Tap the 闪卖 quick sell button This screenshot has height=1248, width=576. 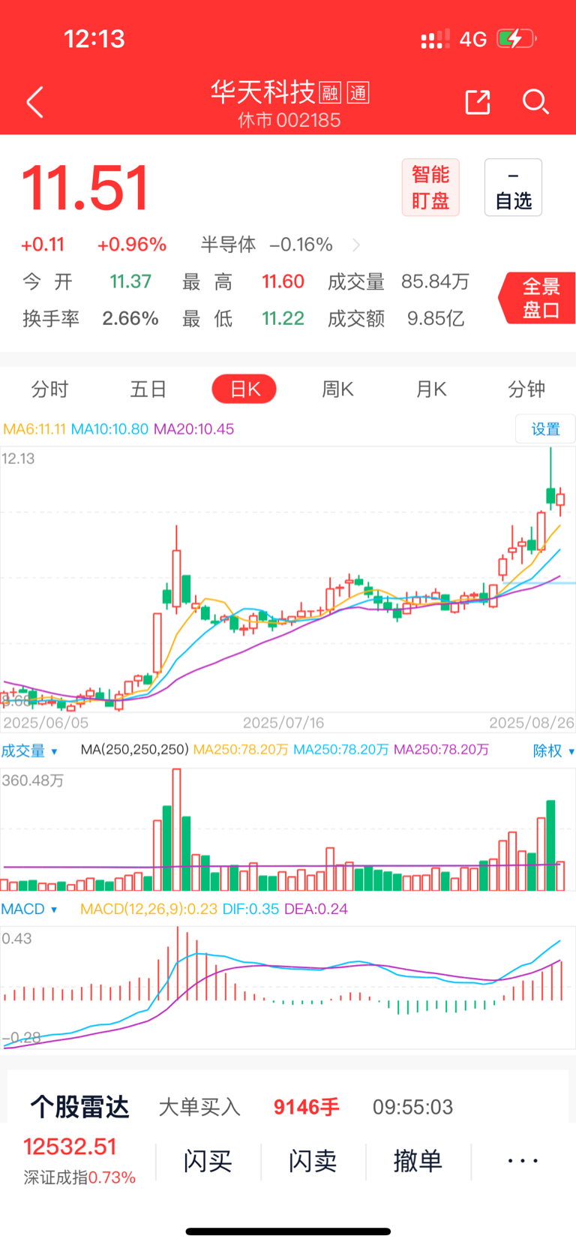(x=313, y=1162)
